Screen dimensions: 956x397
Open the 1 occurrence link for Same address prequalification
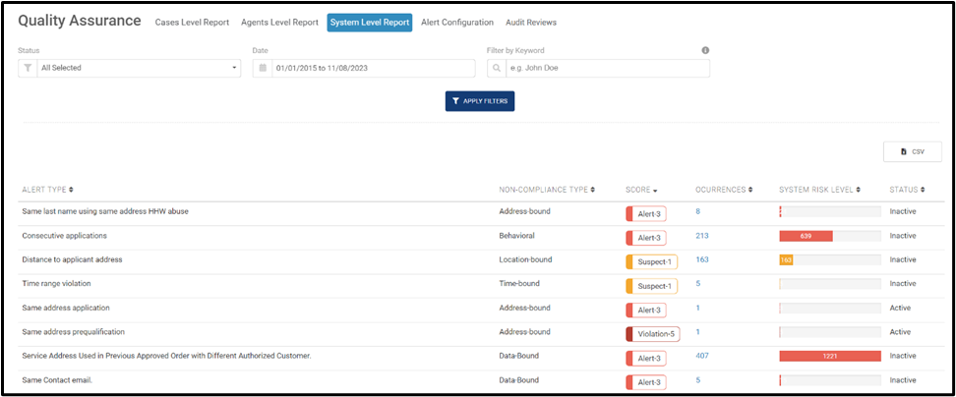pos(697,332)
